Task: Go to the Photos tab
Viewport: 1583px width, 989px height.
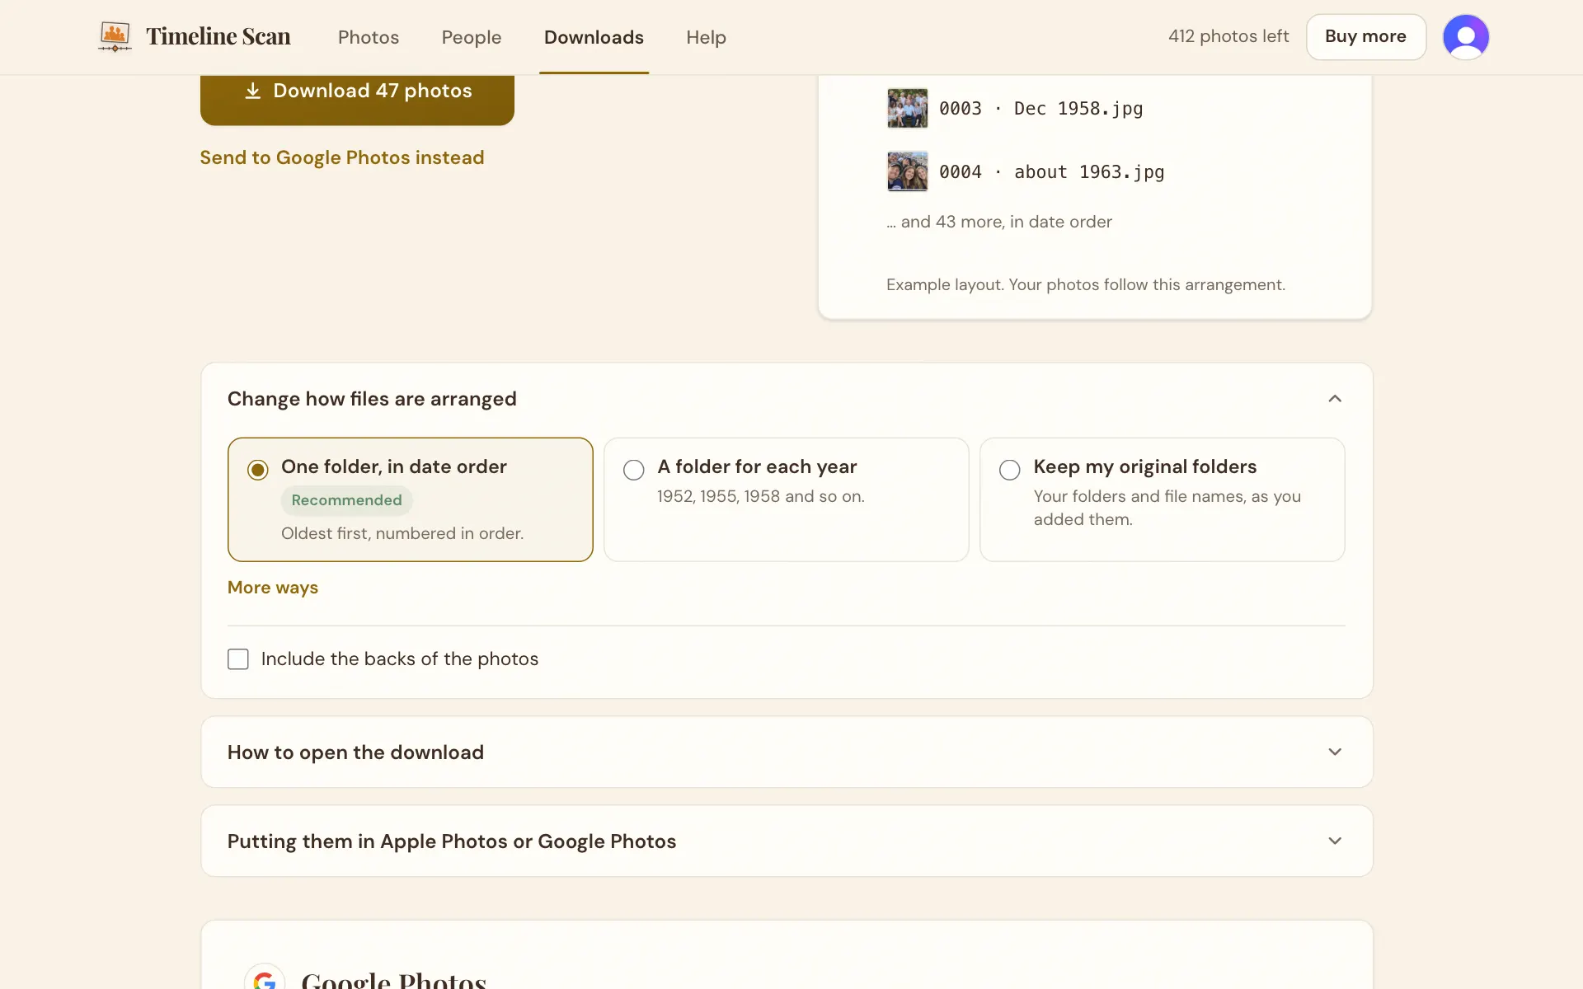Action: point(369,37)
